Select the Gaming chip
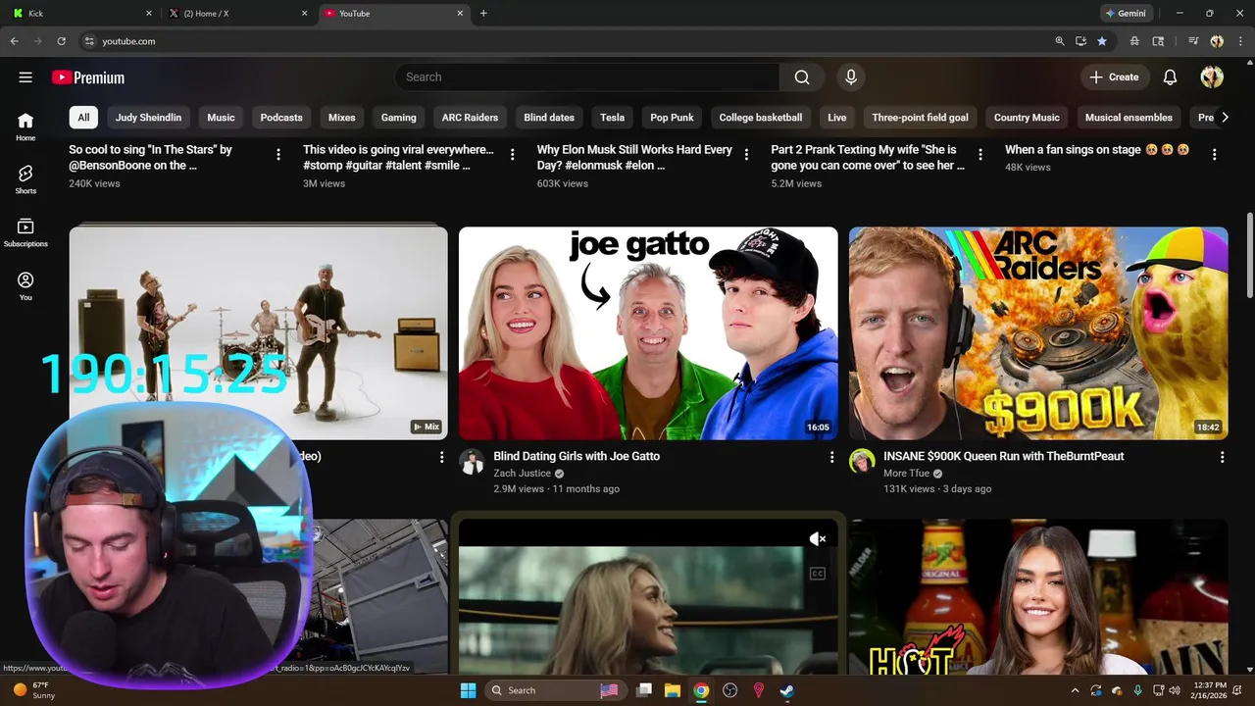 click(x=398, y=118)
